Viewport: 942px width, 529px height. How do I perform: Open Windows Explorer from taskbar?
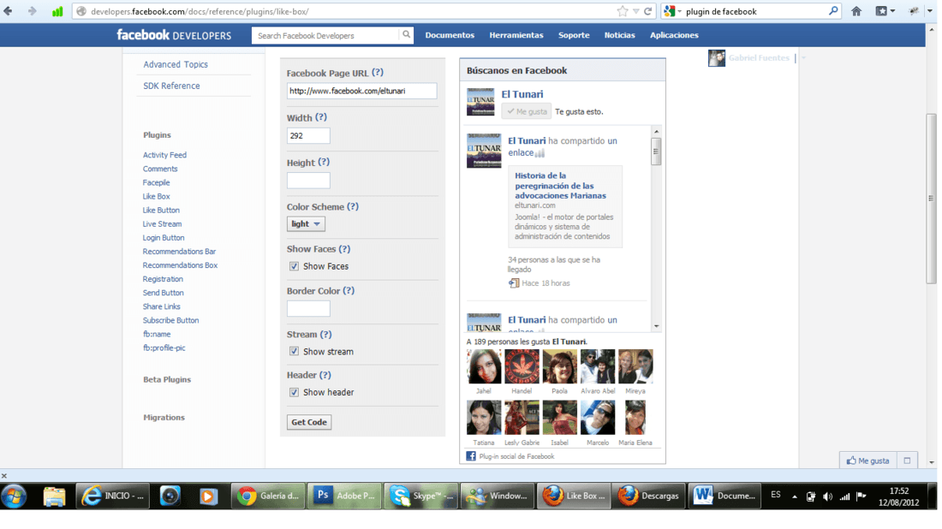click(x=53, y=496)
